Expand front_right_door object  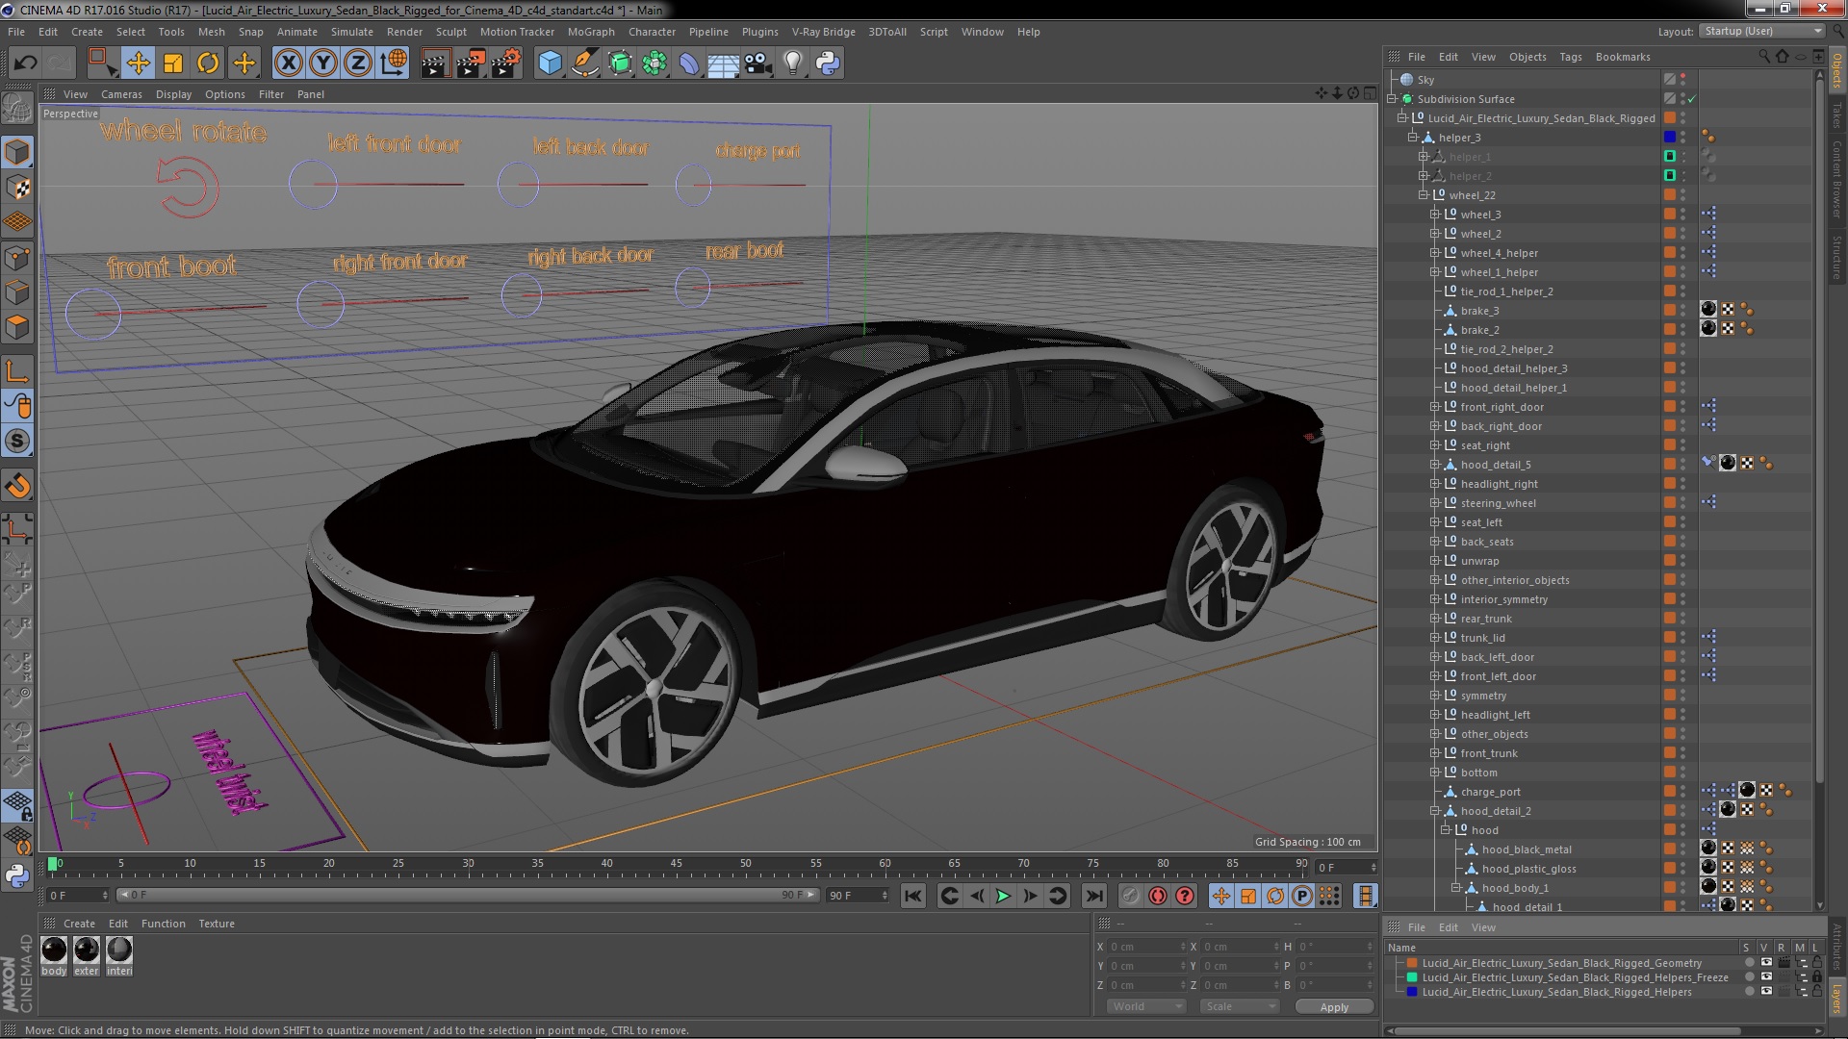(x=1434, y=407)
